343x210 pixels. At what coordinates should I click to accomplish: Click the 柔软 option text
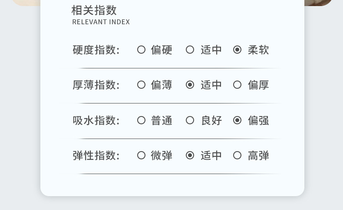[258, 50]
